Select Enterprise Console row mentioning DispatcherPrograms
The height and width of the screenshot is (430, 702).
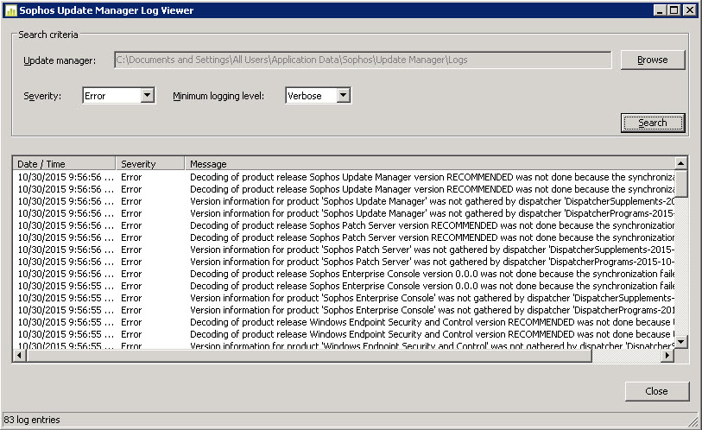click(344, 310)
